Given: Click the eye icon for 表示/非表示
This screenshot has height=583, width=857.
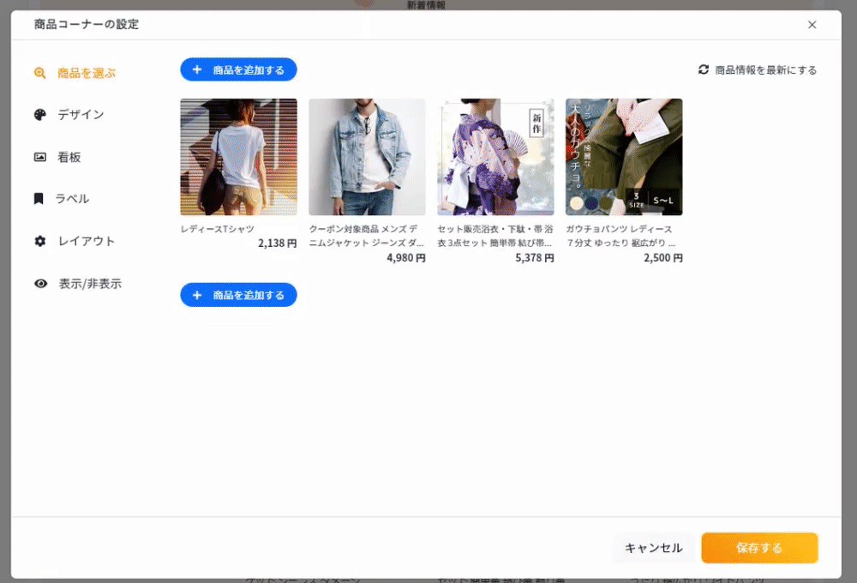Looking at the screenshot, I should tap(40, 283).
